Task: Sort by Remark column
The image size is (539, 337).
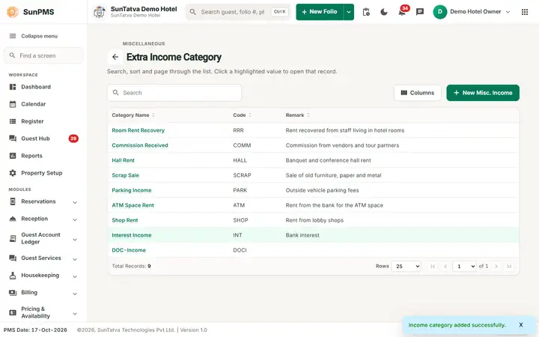Action: (298, 115)
